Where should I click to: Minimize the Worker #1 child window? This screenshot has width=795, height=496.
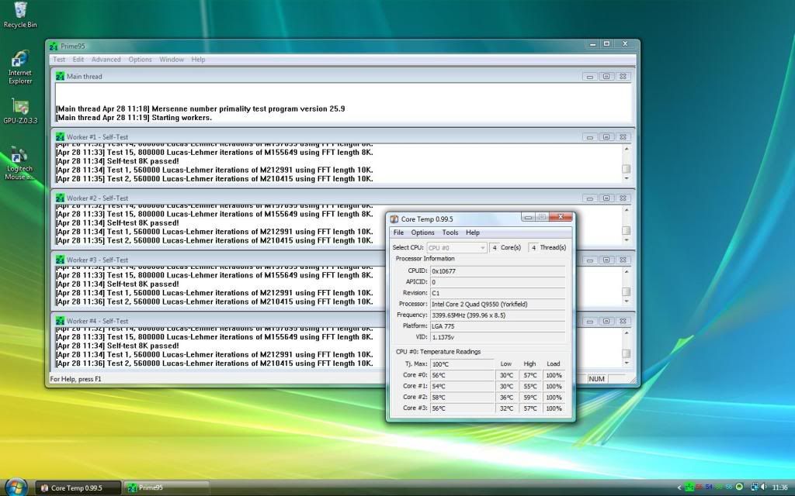(590, 138)
